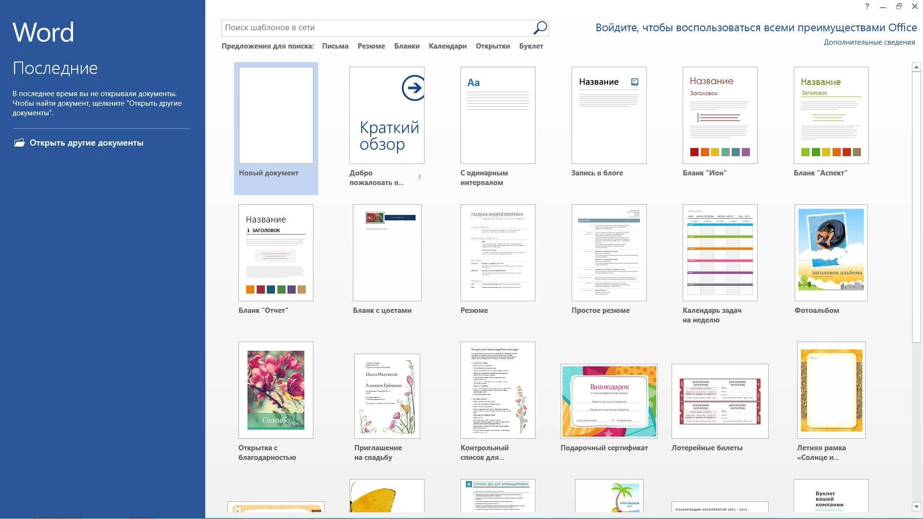923x519 pixels.
Task: Open 'Буклет вашей компании' template
Action: pyautogui.click(x=831, y=495)
